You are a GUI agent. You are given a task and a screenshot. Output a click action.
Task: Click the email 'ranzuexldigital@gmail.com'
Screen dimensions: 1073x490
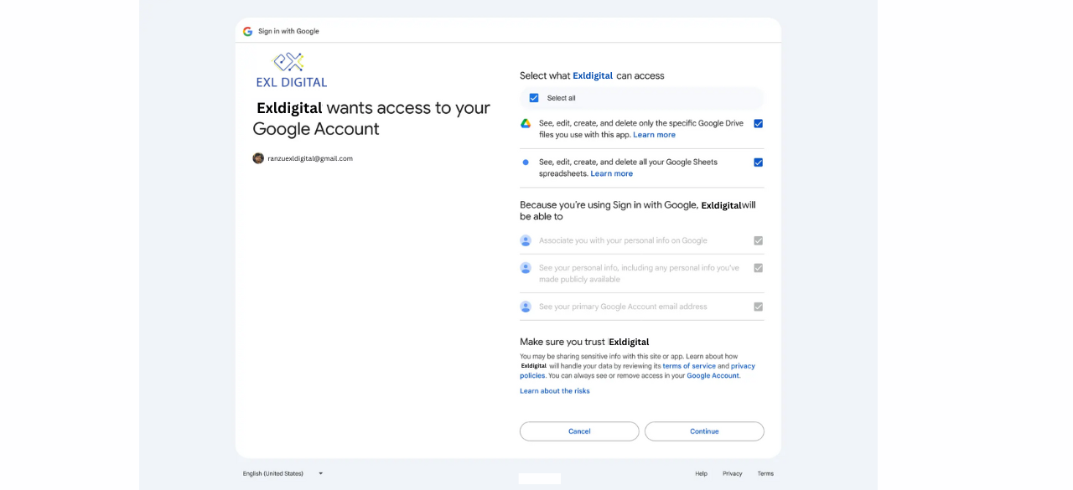click(x=310, y=158)
